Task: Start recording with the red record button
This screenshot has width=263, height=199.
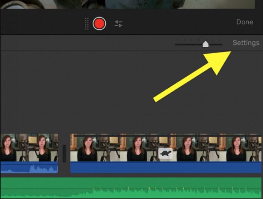Action: point(99,24)
